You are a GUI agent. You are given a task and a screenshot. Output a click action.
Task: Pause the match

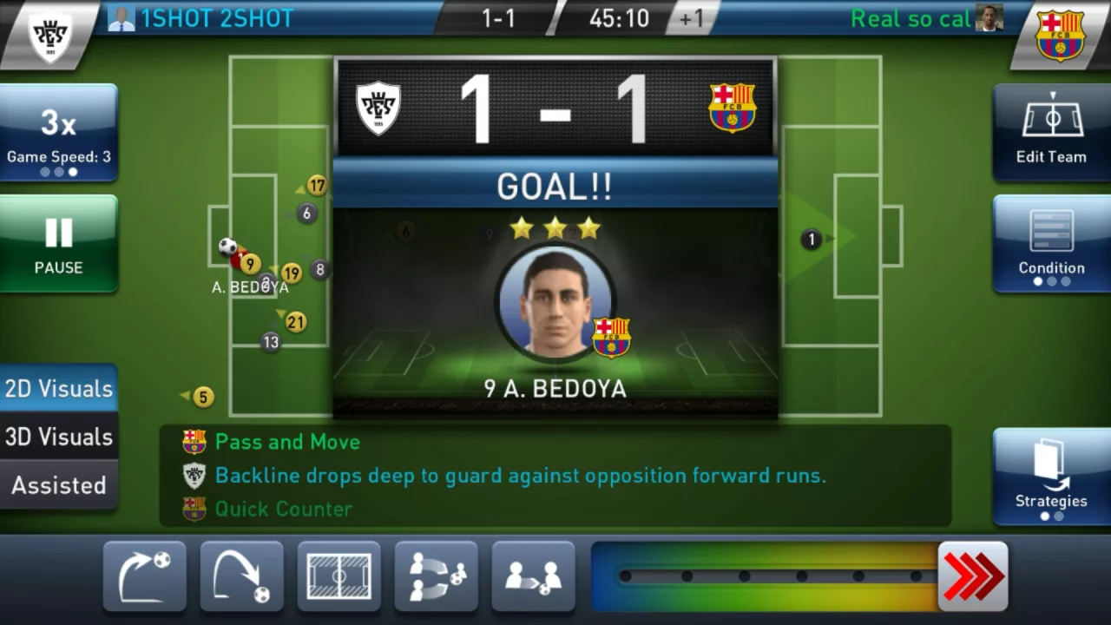58,243
